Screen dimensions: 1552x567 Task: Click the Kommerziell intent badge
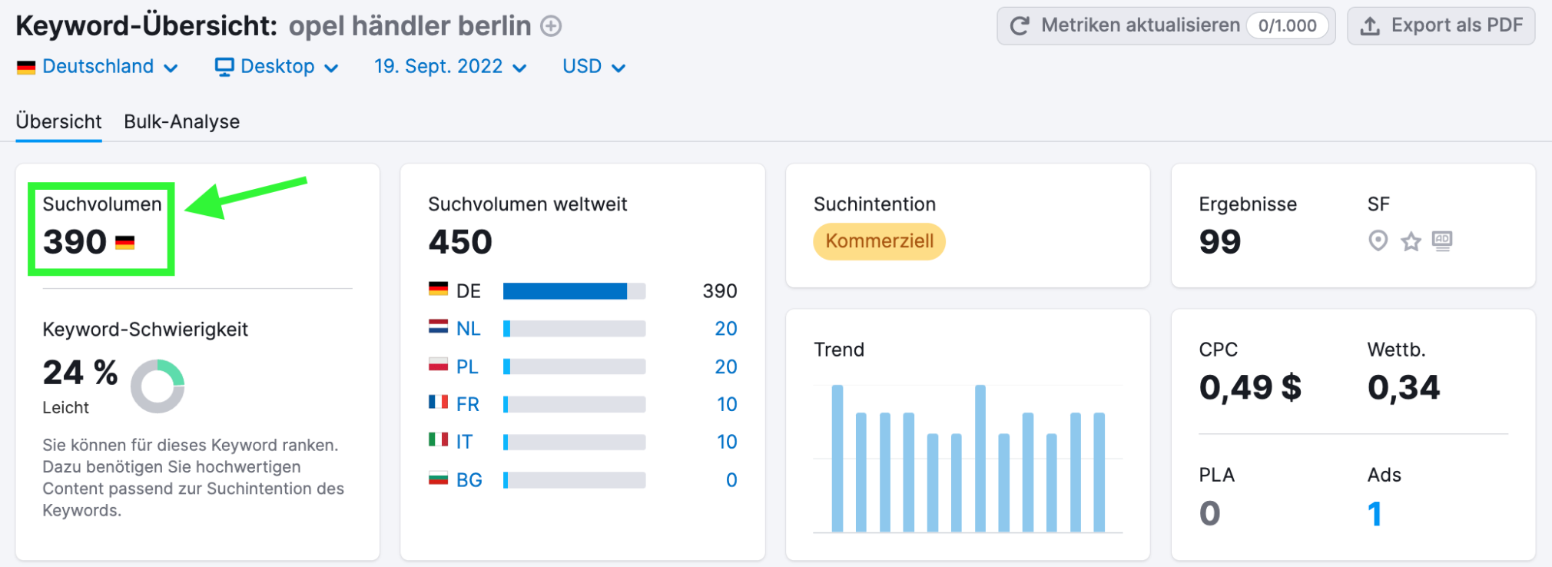(880, 241)
